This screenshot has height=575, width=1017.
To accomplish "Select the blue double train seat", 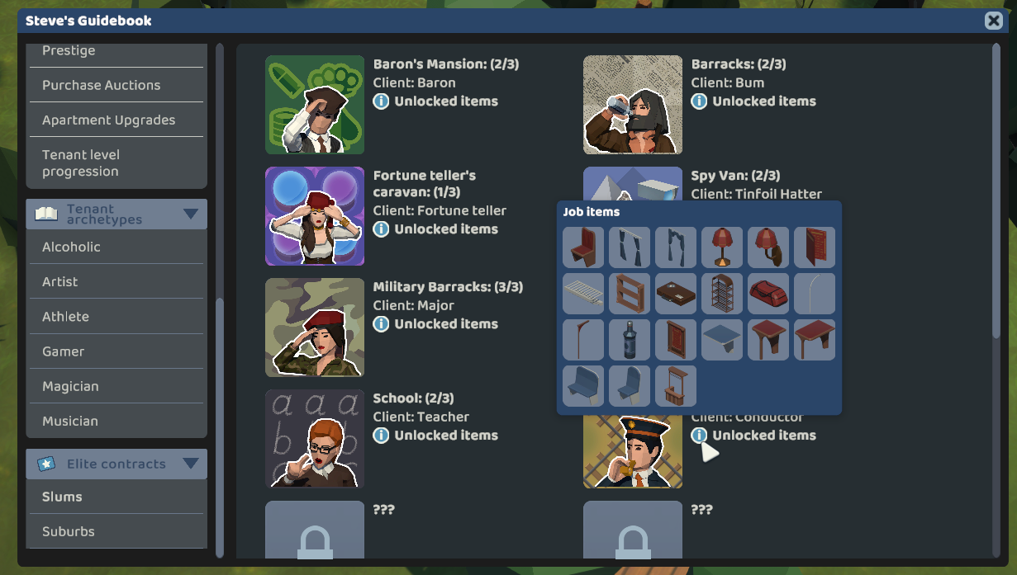I will tap(583, 386).
